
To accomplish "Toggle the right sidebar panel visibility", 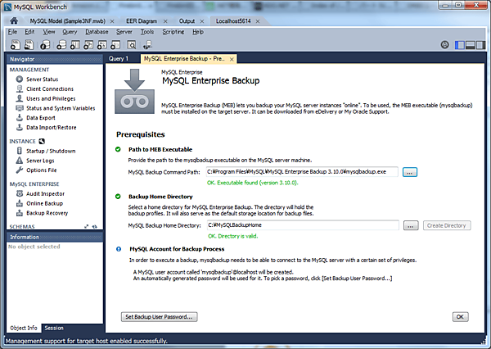I will click(x=480, y=45).
